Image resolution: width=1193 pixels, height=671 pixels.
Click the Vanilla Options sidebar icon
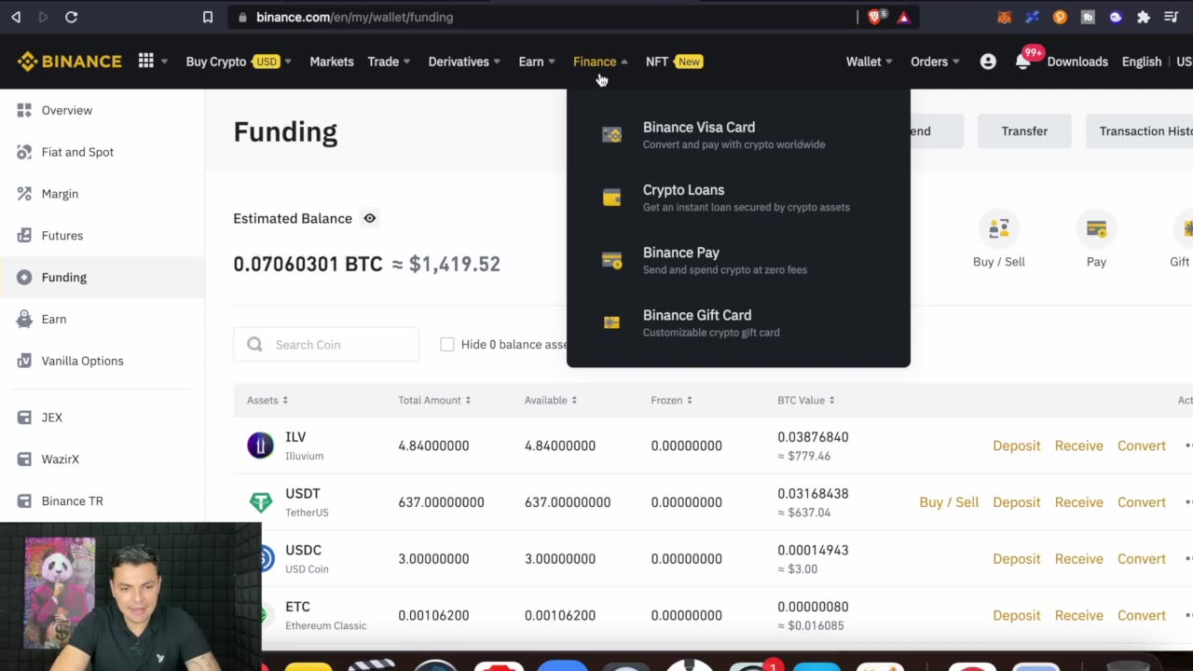pyautogui.click(x=24, y=361)
